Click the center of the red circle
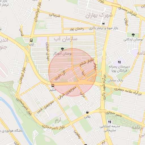145x145 pixels. (x=72, y=72)
